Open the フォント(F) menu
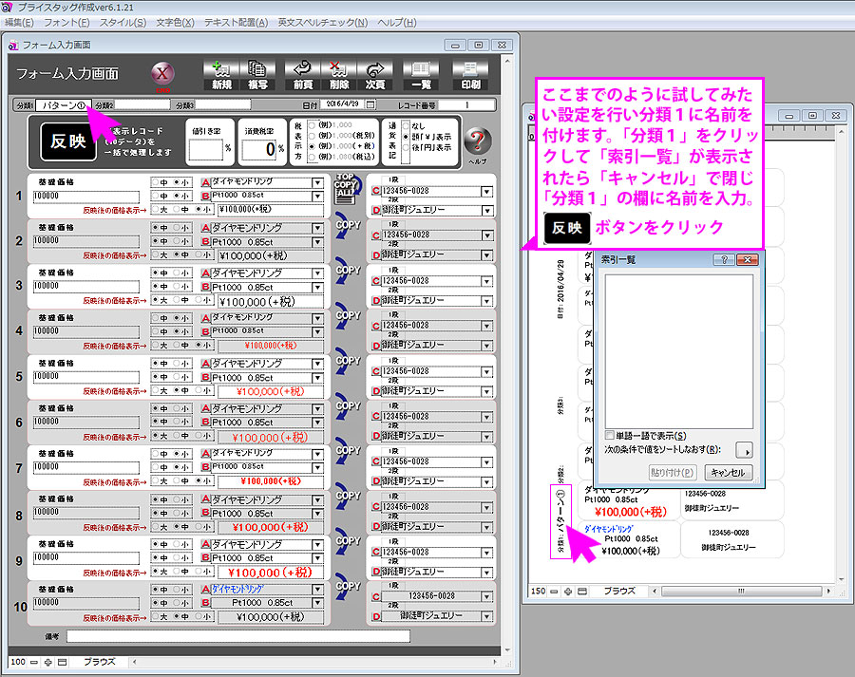The width and height of the screenshot is (855, 677). point(66,22)
